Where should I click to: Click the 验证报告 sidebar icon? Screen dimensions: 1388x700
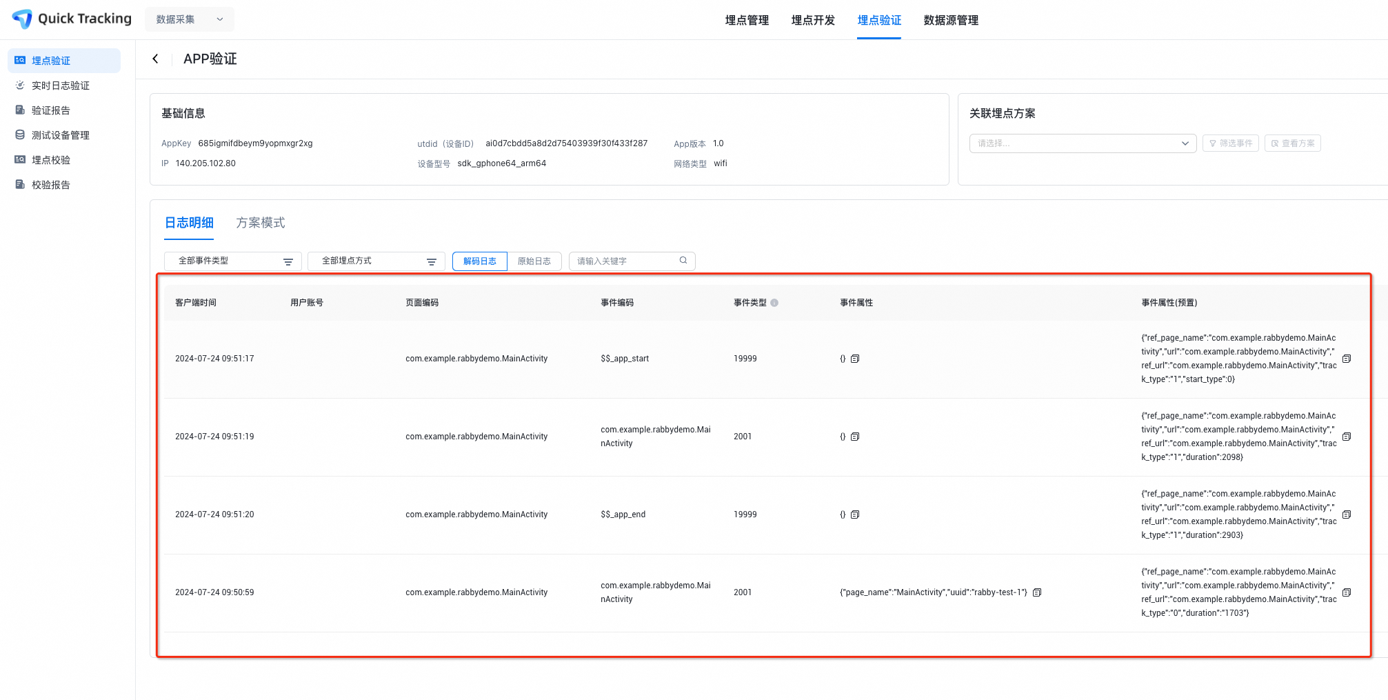click(20, 110)
